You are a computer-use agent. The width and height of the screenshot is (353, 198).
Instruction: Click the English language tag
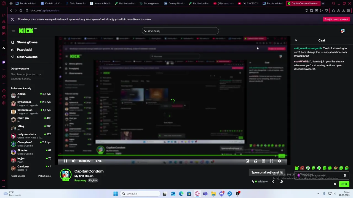[x=93, y=180]
